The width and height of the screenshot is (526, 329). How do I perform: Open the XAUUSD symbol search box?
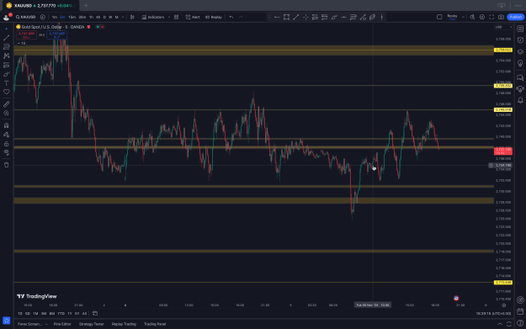(25, 17)
